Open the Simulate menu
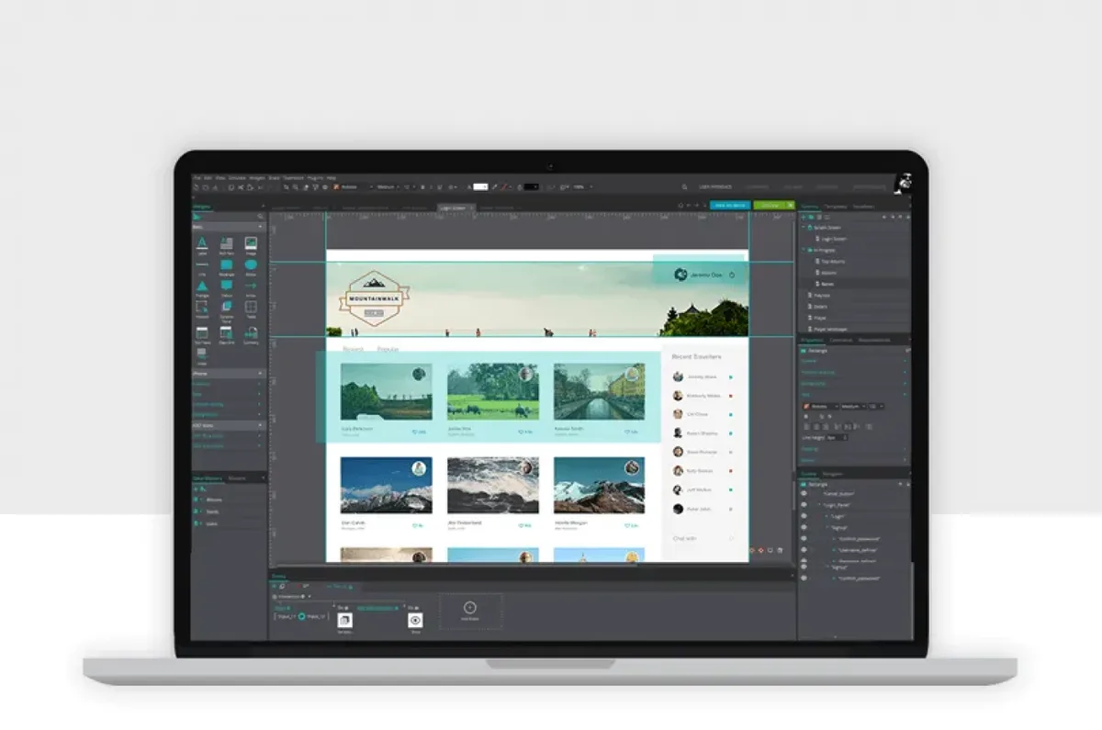 click(x=237, y=177)
